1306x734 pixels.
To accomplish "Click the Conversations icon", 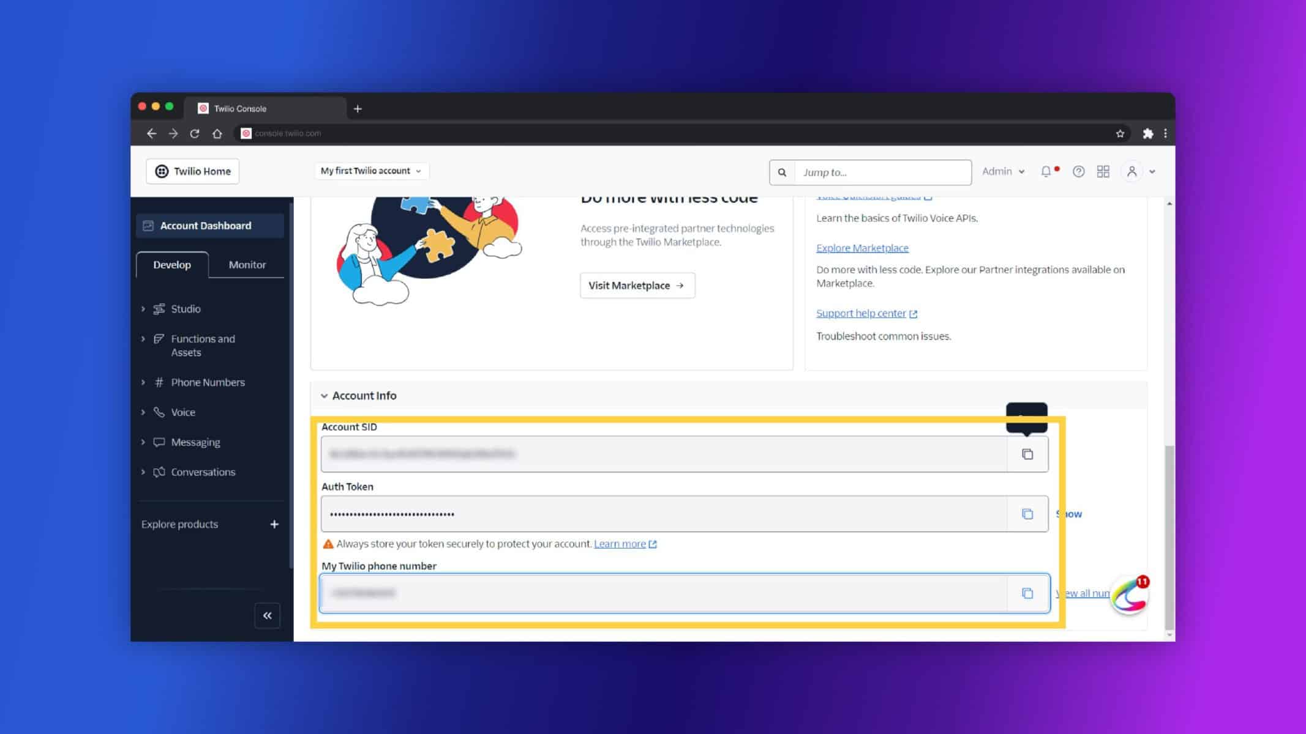I will [x=159, y=472].
